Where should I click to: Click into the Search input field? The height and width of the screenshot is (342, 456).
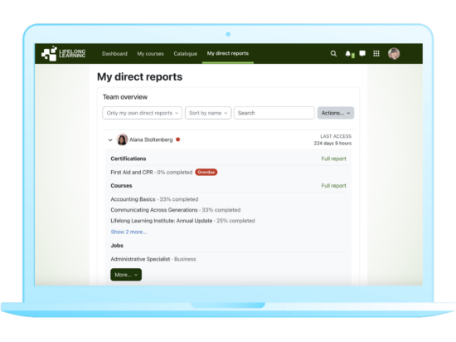tap(274, 113)
